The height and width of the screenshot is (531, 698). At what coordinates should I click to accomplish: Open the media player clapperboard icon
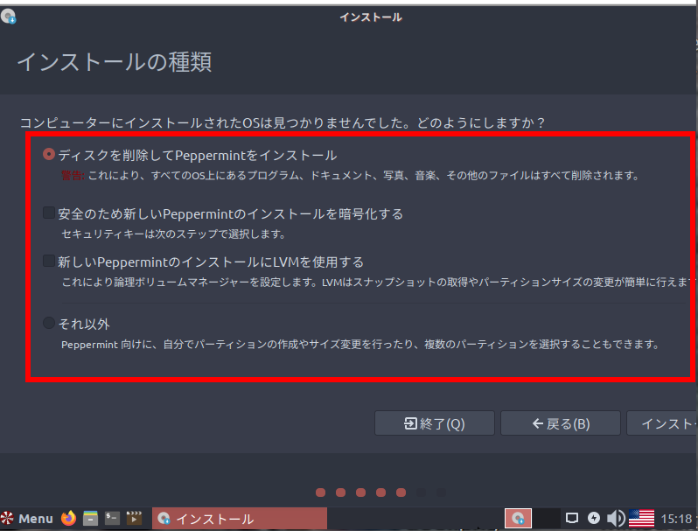pos(134,518)
